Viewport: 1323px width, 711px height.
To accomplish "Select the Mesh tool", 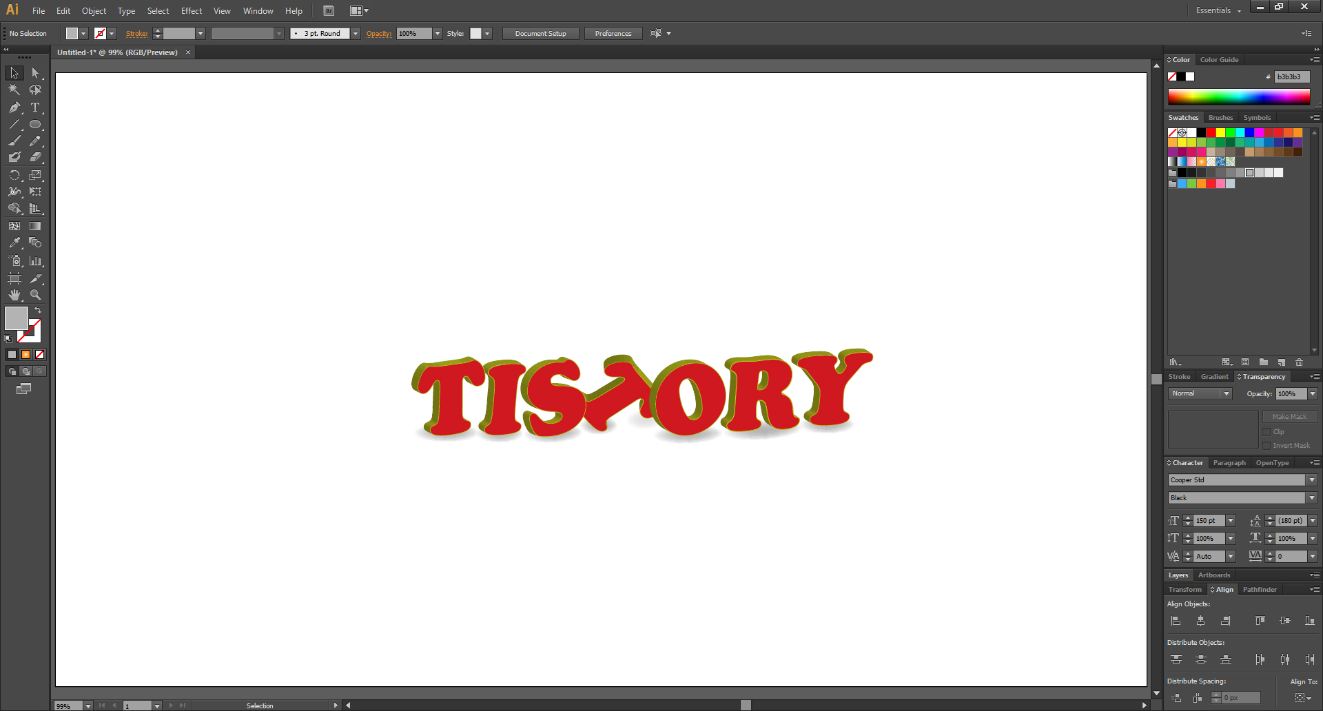I will tap(14, 226).
